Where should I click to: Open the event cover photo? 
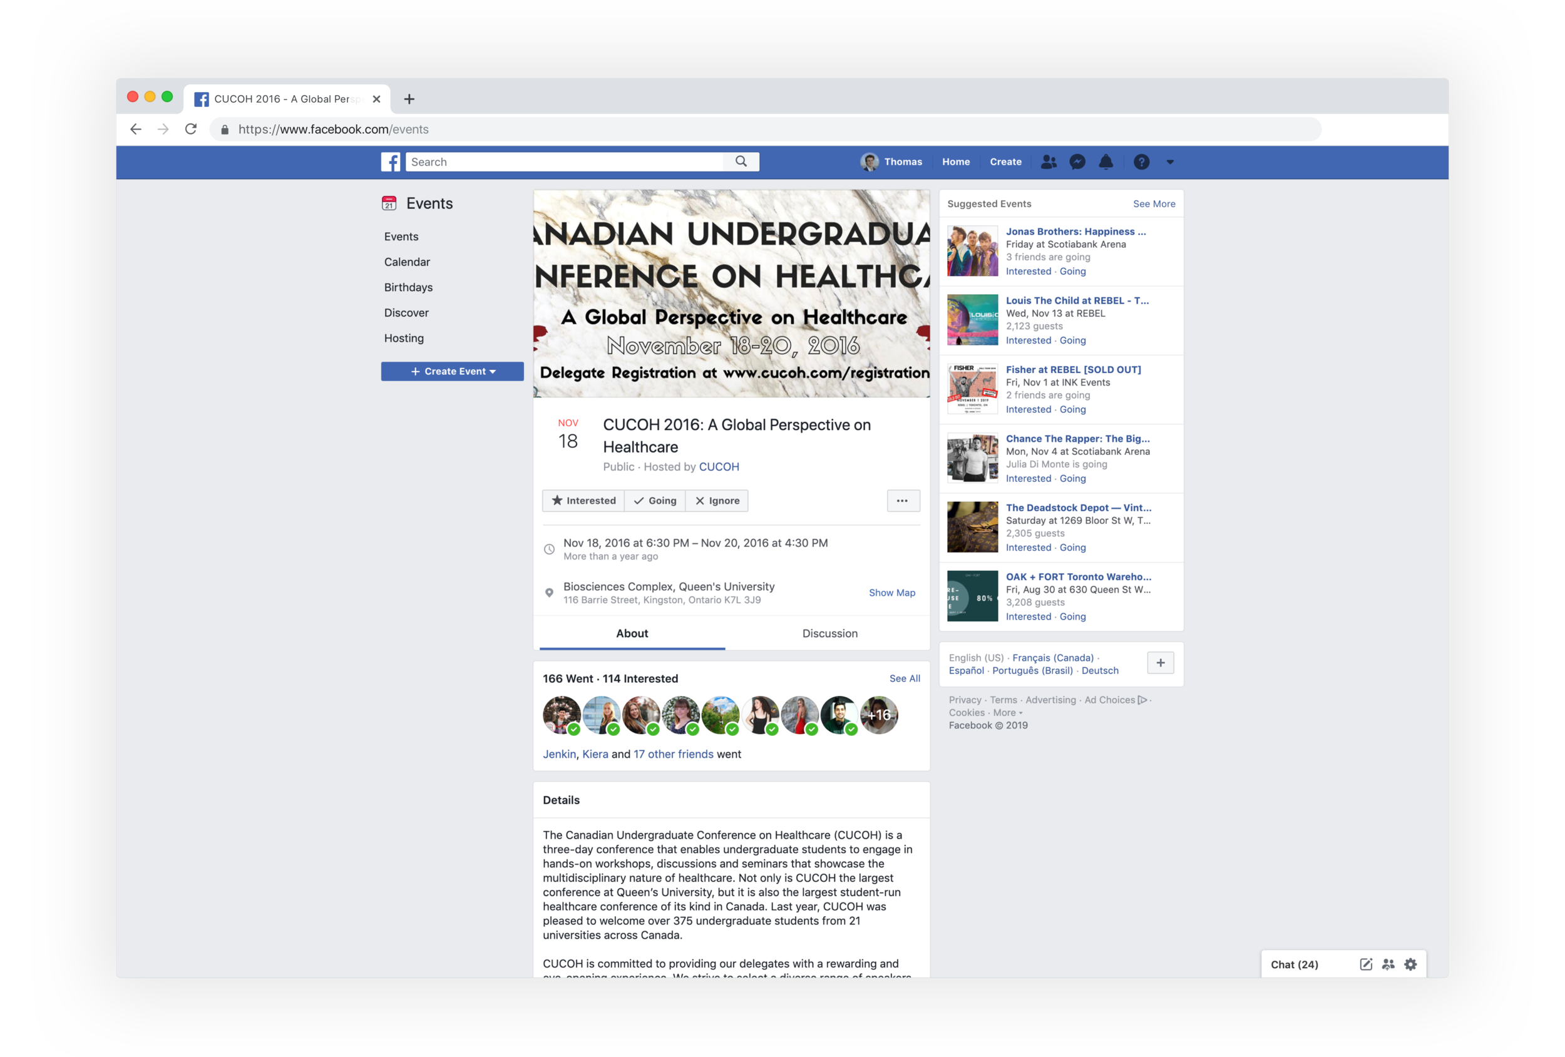click(731, 294)
